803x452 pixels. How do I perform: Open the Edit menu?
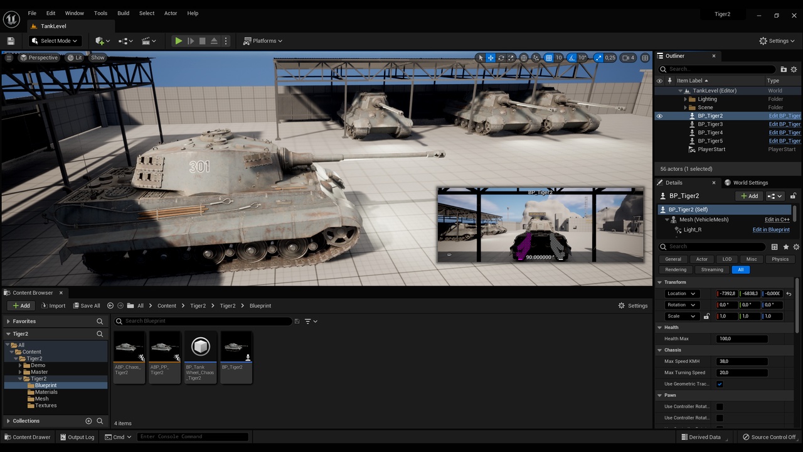click(x=51, y=13)
